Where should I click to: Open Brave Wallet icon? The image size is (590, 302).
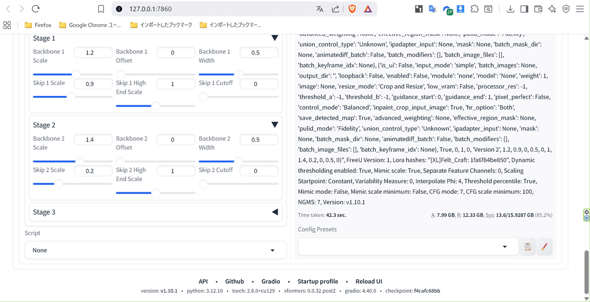(538, 8)
